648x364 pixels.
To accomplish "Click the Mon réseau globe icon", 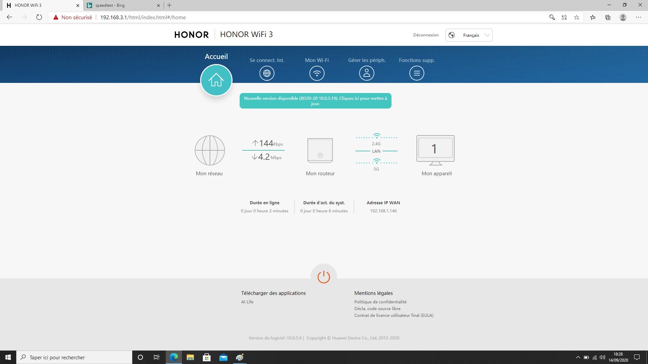I will (x=210, y=150).
